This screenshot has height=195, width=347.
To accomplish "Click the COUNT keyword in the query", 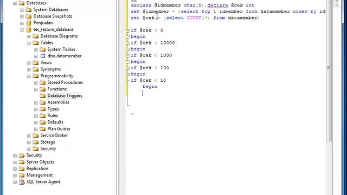I will (194, 18).
